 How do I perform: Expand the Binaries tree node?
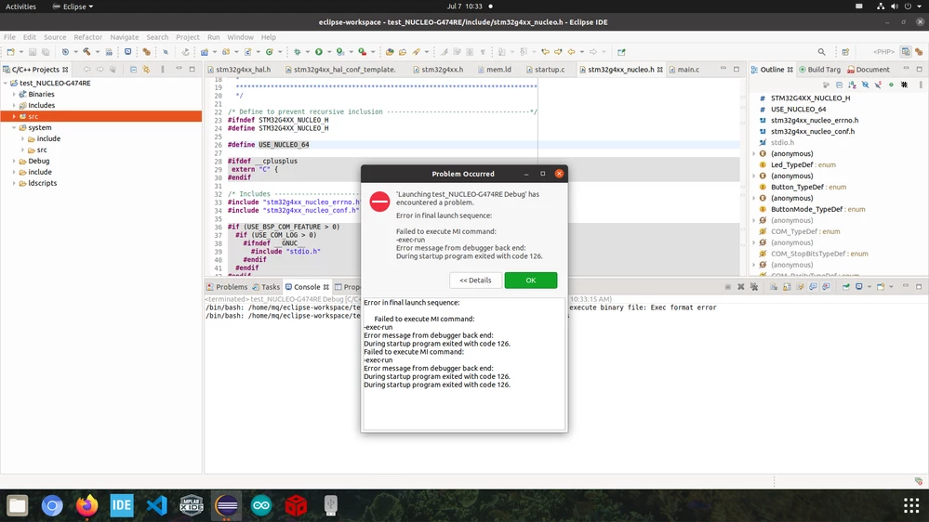tap(14, 94)
